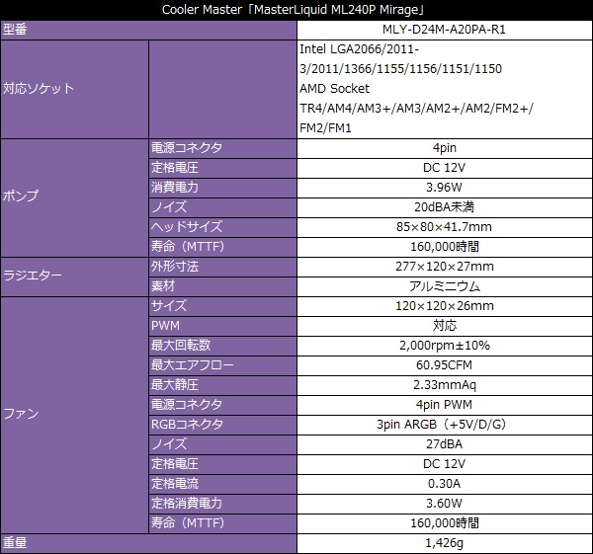The width and height of the screenshot is (593, 554).
Task: Select the ファン category cell
Action: click(74, 415)
